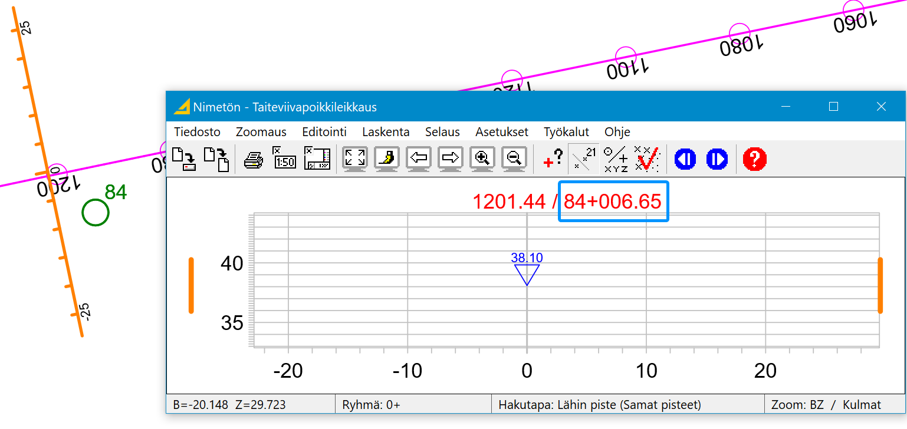Click the zoom out magnifier icon
907x429 pixels.
coord(514,159)
